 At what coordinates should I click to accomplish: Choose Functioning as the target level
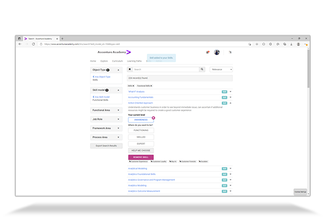click(141, 130)
